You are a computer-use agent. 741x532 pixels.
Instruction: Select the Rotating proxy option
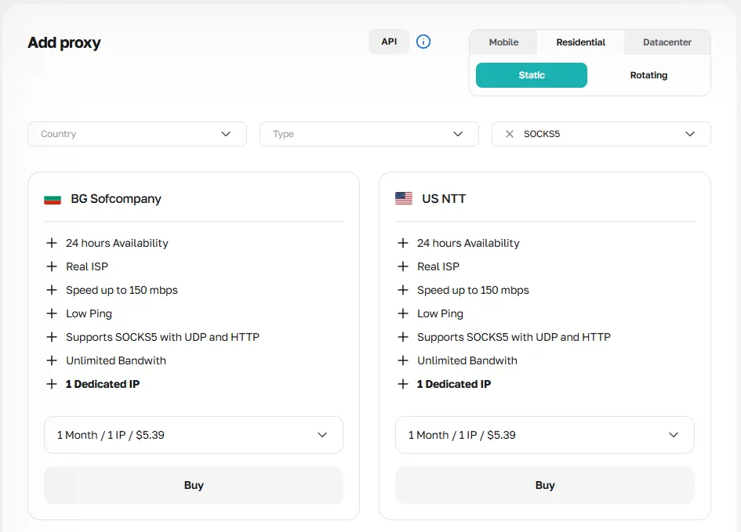pos(648,75)
